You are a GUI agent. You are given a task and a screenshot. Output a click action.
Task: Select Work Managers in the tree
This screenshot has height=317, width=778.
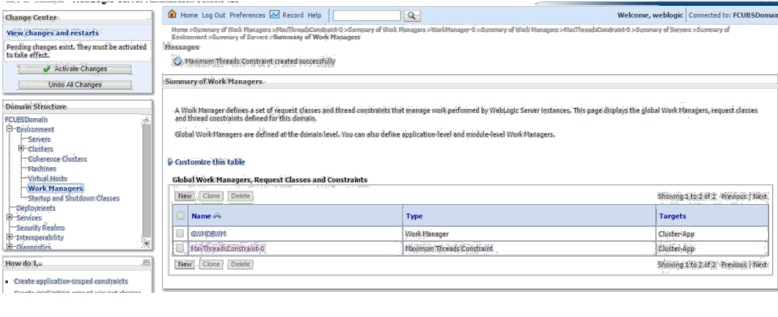pyautogui.click(x=55, y=188)
